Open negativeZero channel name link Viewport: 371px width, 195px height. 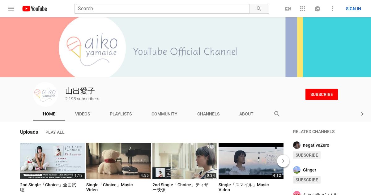pos(316,145)
